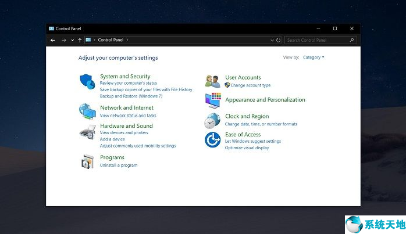Open the Appearance and Personalization monitor icon
The width and height of the screenshot is (406, 234).
tap(213, 100)
